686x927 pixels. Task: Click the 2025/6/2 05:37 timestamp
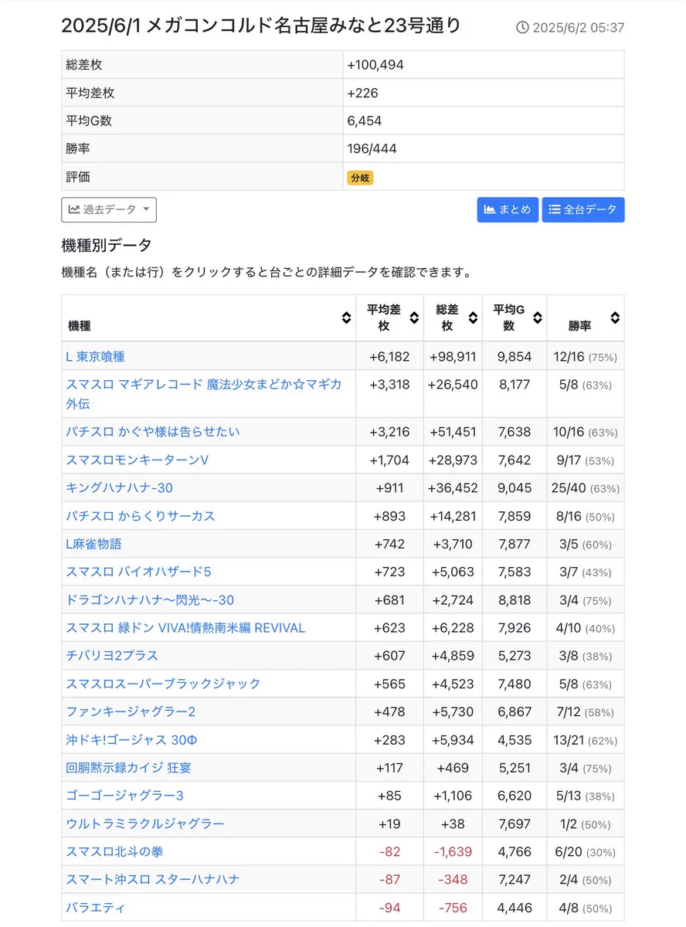coord(579,28)
